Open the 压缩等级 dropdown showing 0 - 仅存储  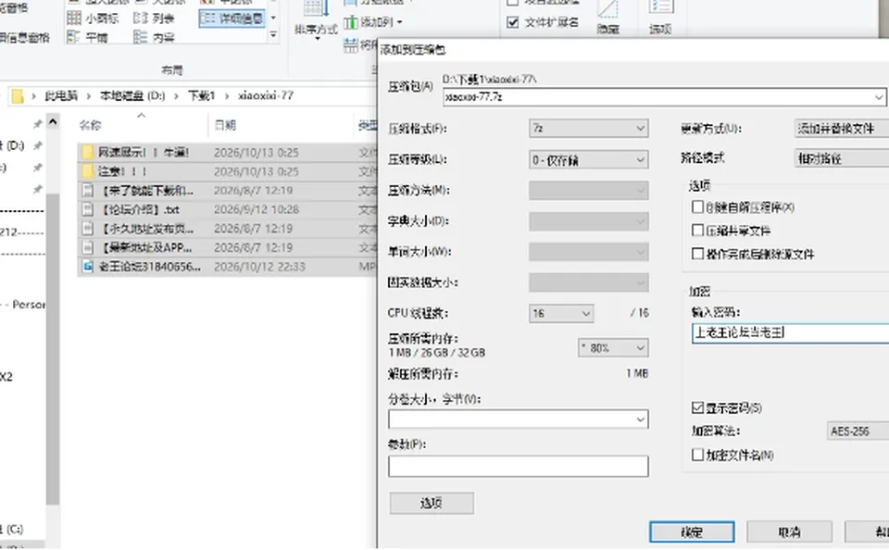pyautogui.click(x=589, y=160)
